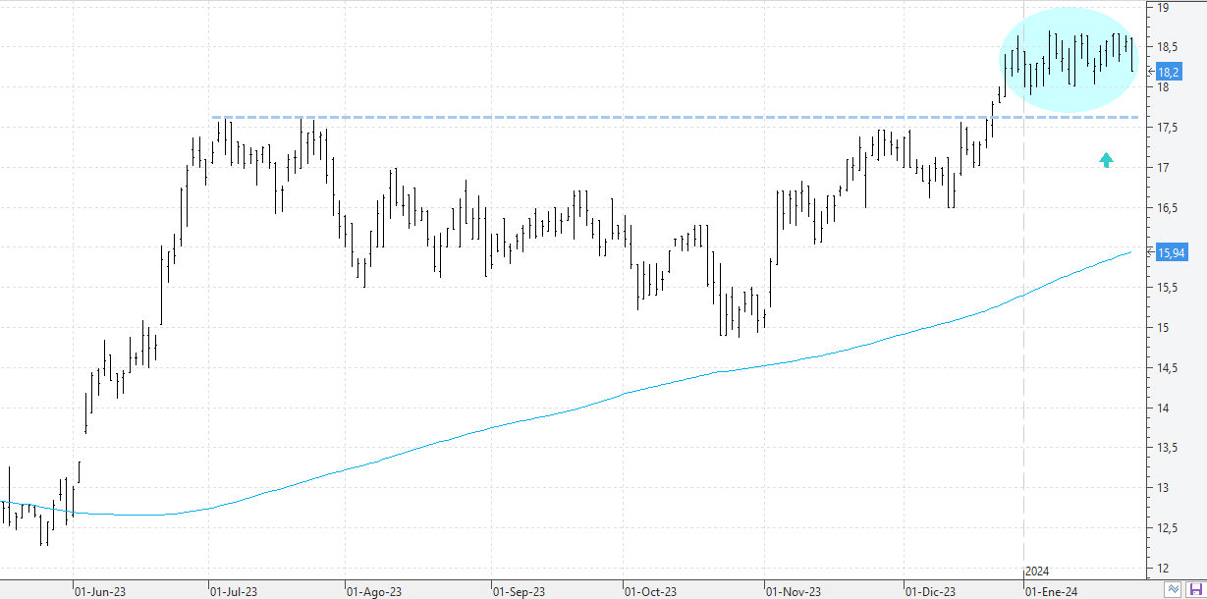Select the dashed horizontal resistance line
Viewport: 1207px width, 599px height.
click(x=589, y=117)
